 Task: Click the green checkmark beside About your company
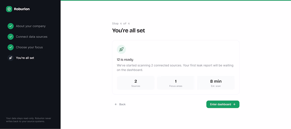(x=11, y=26)
